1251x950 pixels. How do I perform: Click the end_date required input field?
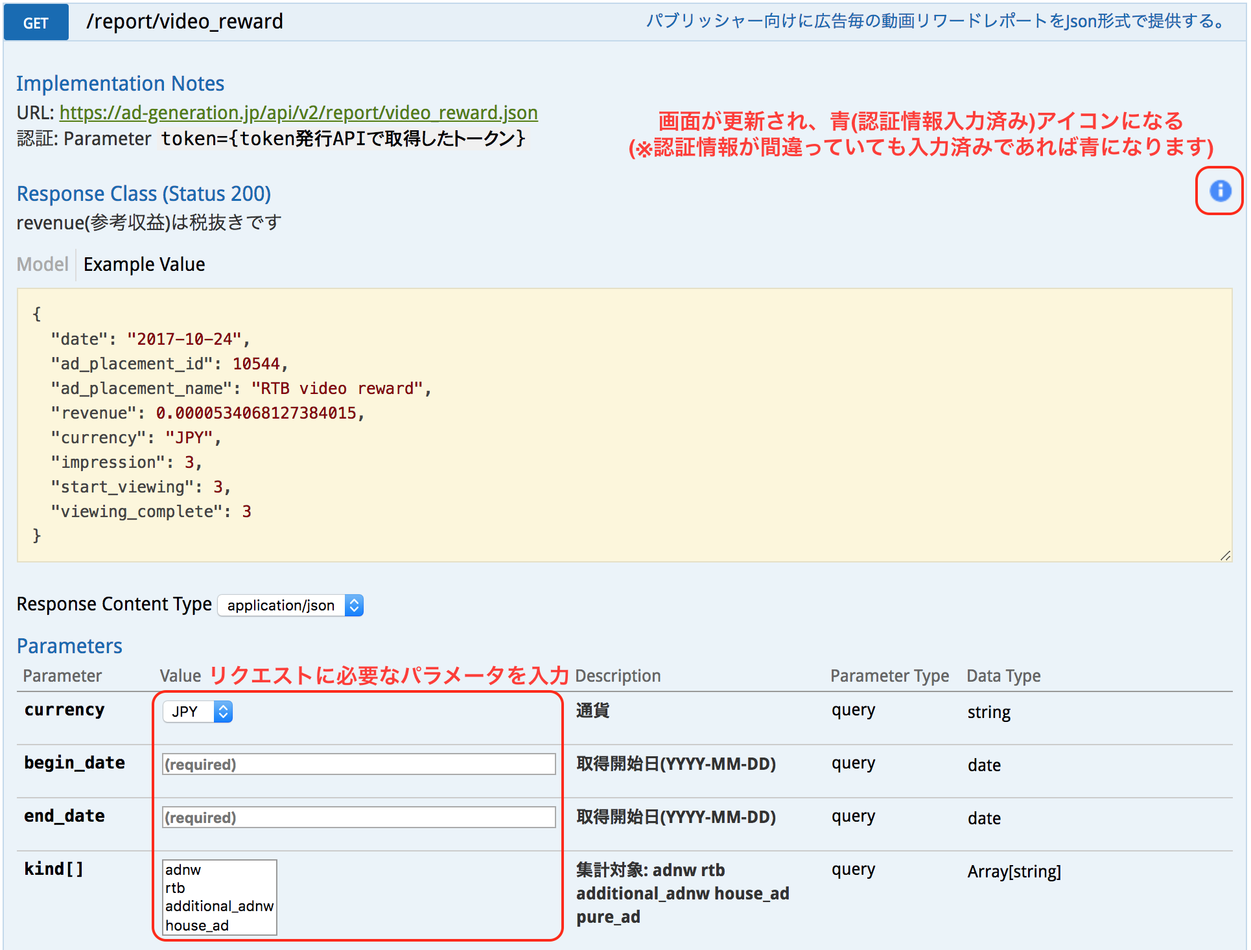pyautogui.click(x=358, y=817)
